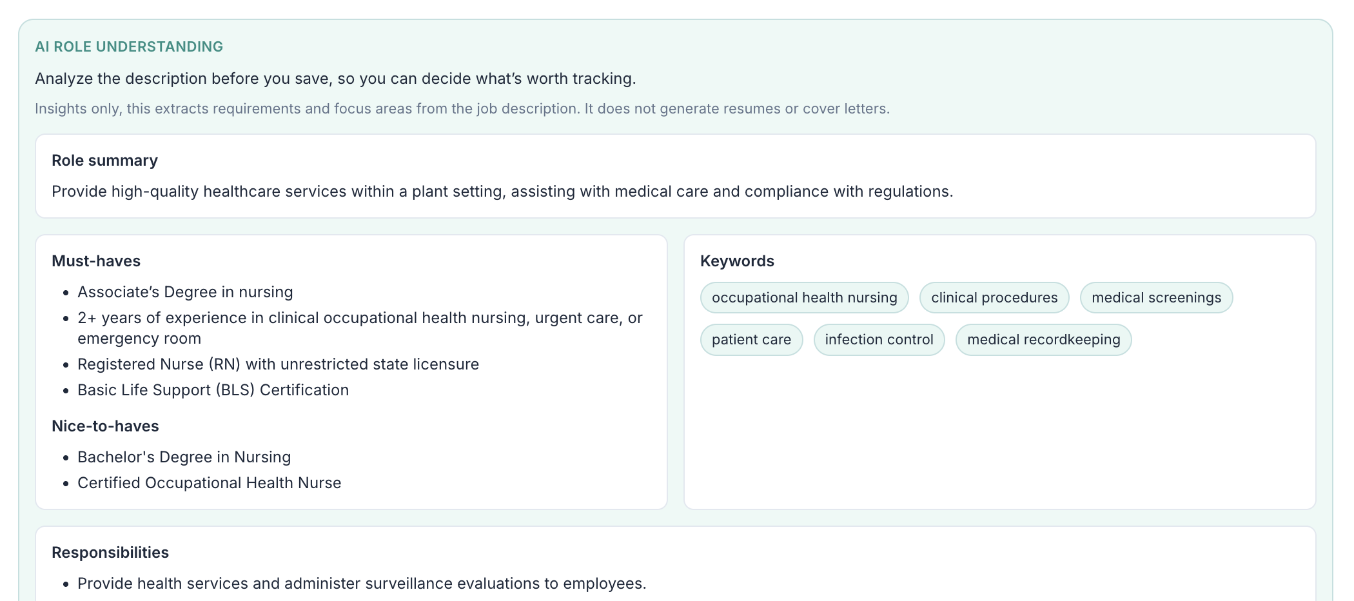Click the 2+ years experience requirement
This screenshot has height=601, width=1354.
point(360,328)
